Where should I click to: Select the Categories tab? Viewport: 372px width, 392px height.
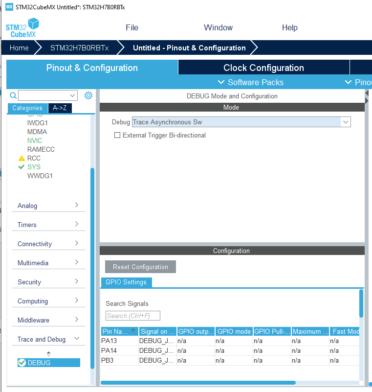27,108
